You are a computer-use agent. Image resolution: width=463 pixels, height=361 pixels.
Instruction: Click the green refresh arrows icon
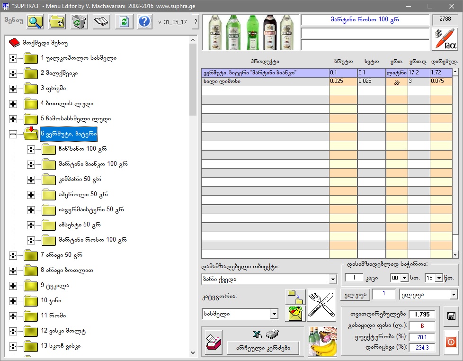point(124,22)
